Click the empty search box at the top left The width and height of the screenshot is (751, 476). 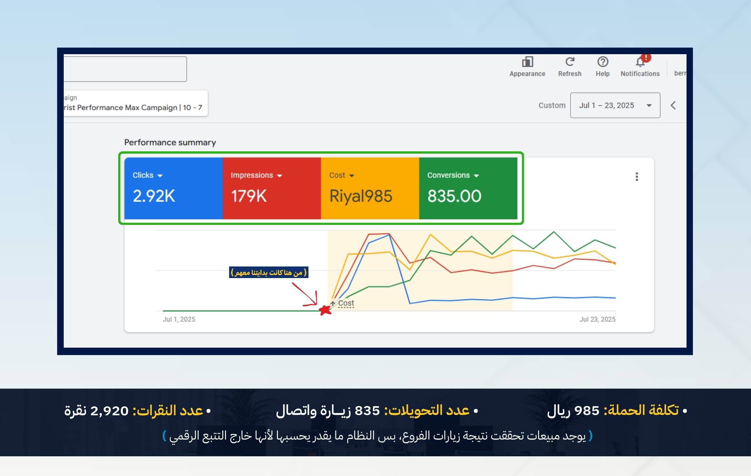(125, 69)
